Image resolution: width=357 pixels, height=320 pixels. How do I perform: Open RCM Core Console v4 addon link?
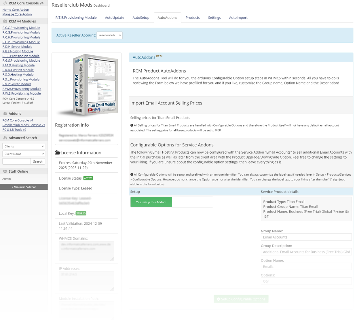(x=18, y=120)
